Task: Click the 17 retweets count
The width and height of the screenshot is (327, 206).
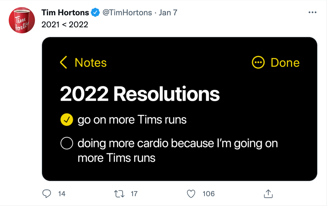Action: click(x=134, y=194)
